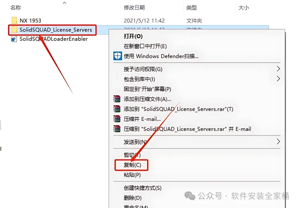Expand the 包含到库中(I) submenu arrow
This screenshot has height=208, width=299.
[278, 79]
